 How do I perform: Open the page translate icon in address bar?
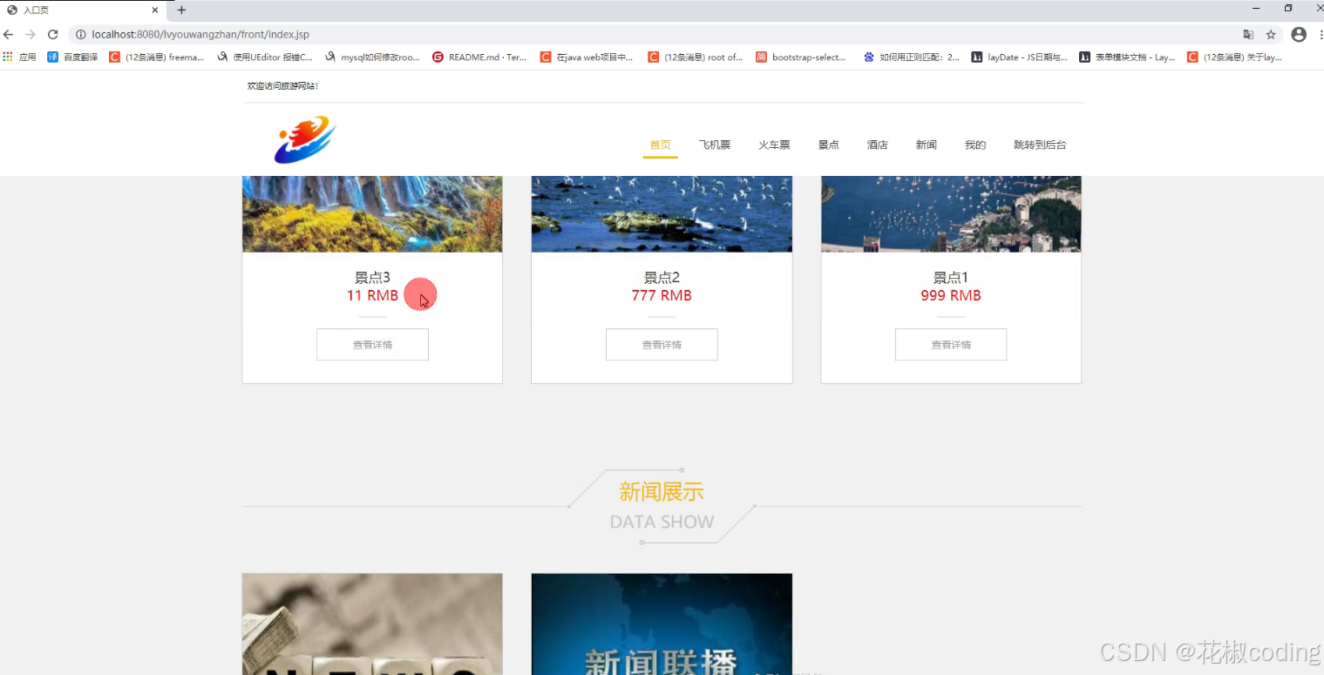1249,35
